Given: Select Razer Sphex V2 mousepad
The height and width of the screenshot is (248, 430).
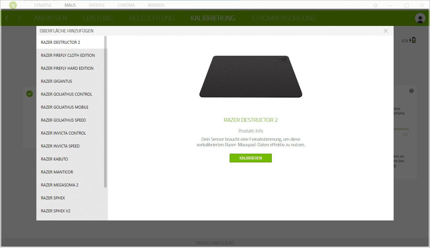Looking at the screenshot, I should tap(56, 211).
